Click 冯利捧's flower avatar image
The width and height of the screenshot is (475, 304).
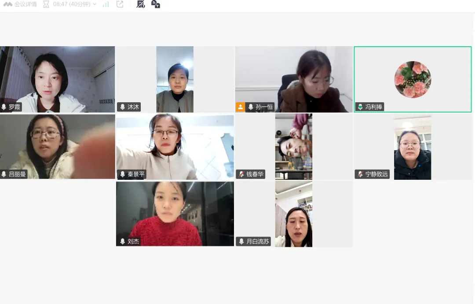tap(412, 79)
